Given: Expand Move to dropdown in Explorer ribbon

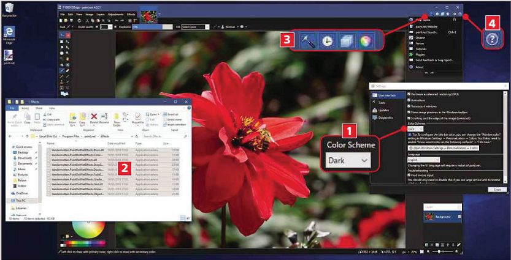Looking at the screenshot, I should (72, 119).
